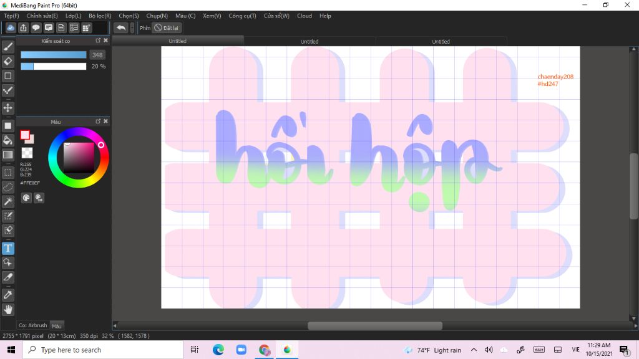Screen dimensions: 639x359
Task: Select the Bucket fill tool
Action: point(7,140)
